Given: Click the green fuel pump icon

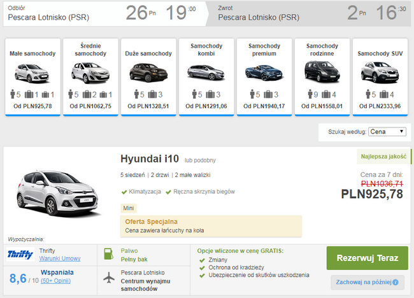Looking at the screenshot, I should [x=109, y=254].
